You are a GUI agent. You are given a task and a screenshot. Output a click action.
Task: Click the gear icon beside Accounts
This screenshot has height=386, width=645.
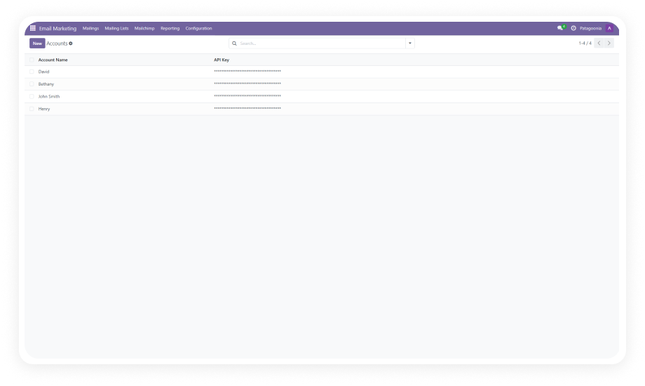[x=71, y=44]
